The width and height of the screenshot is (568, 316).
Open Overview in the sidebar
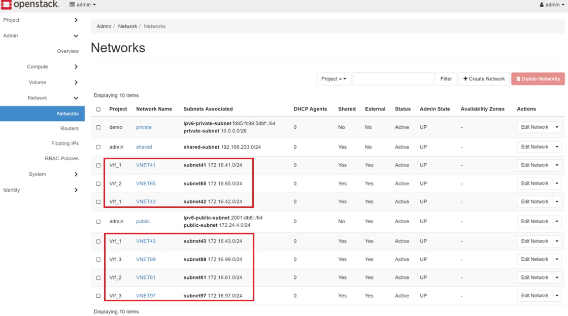[68, 51]
